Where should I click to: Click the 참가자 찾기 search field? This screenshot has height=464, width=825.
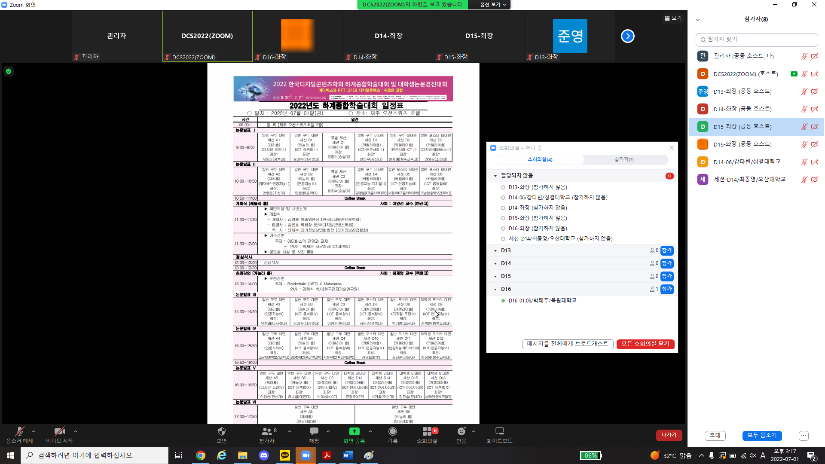point(756,40)
